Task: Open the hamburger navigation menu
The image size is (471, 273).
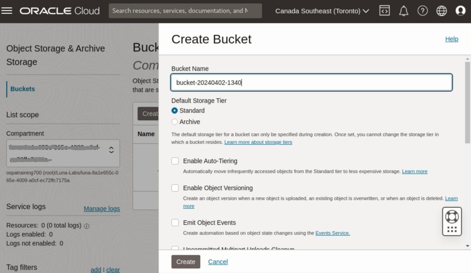Action: 7,11
